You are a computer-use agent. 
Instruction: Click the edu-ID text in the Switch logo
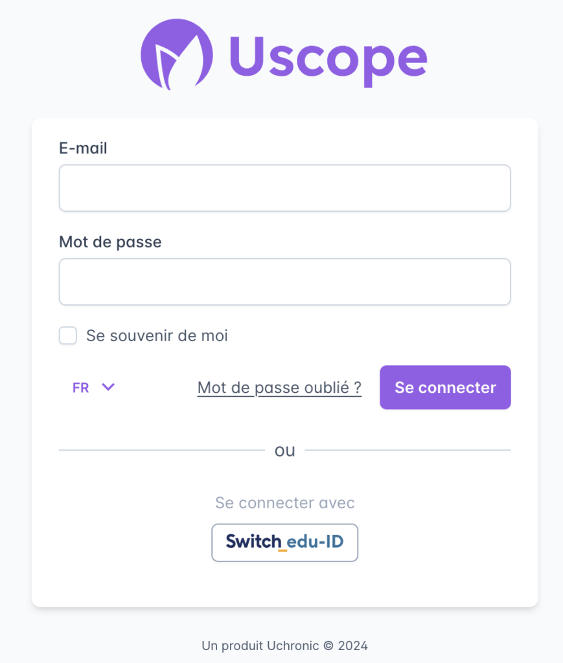tap(315, 542)
